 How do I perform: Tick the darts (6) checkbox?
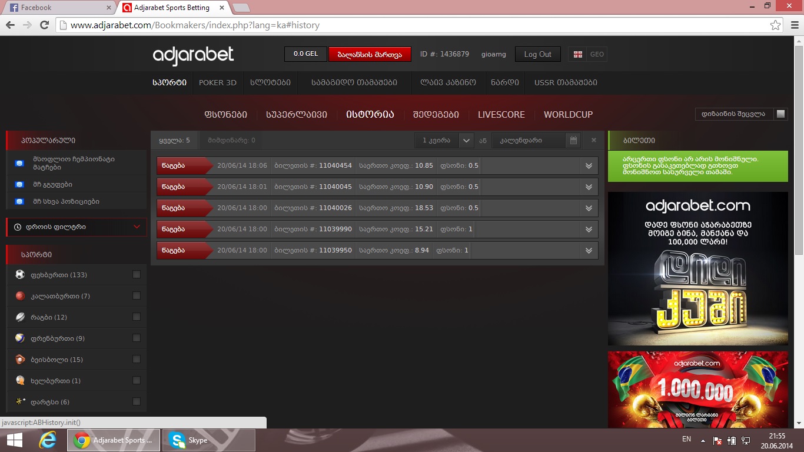(137, 402)
